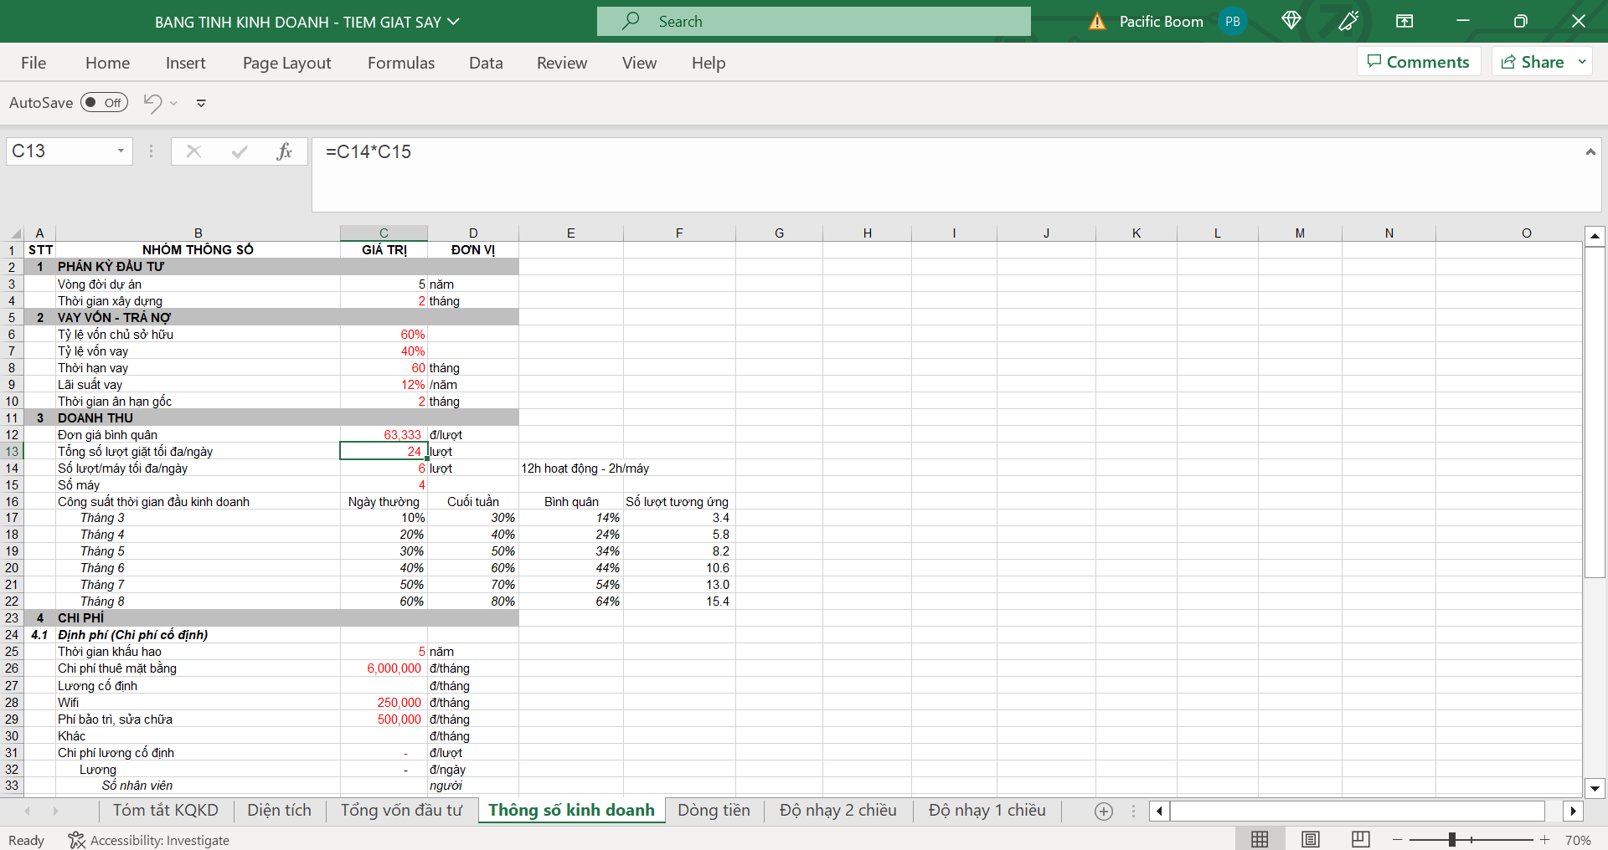Switch to Page Layout view icon
The image size is (1608, 850).
[x=1311, y=839]
